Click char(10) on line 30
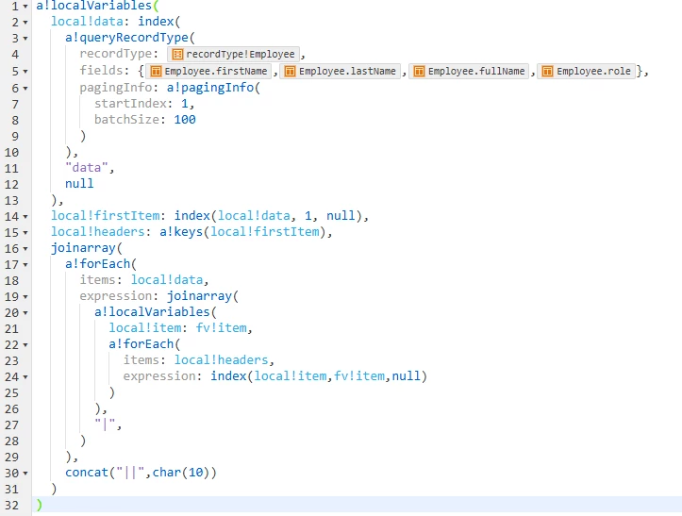 point(181,472)
